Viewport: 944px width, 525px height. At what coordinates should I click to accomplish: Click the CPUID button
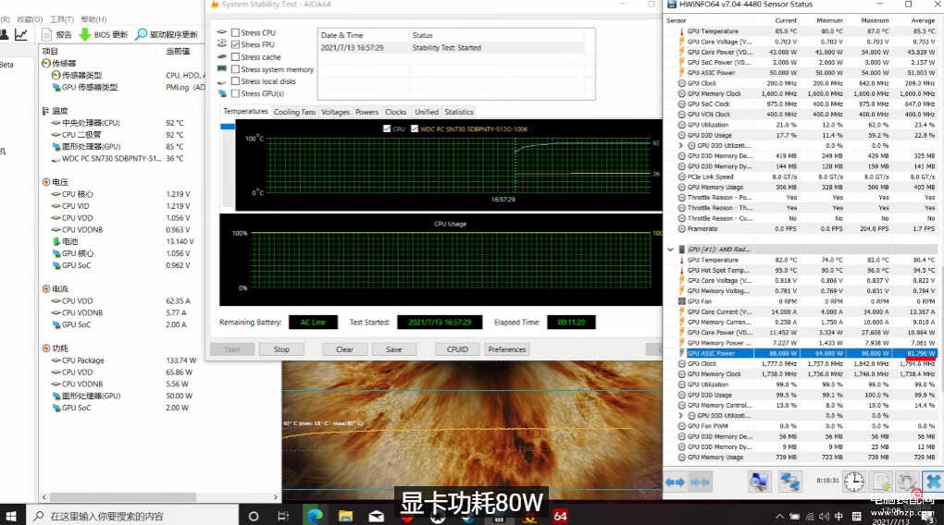[x=457, y=349]
